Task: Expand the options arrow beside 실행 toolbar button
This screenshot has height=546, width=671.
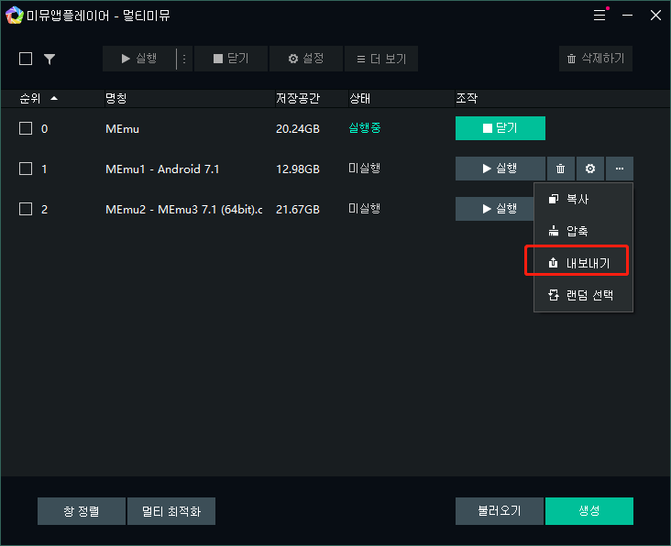Action: coord(183,59)
